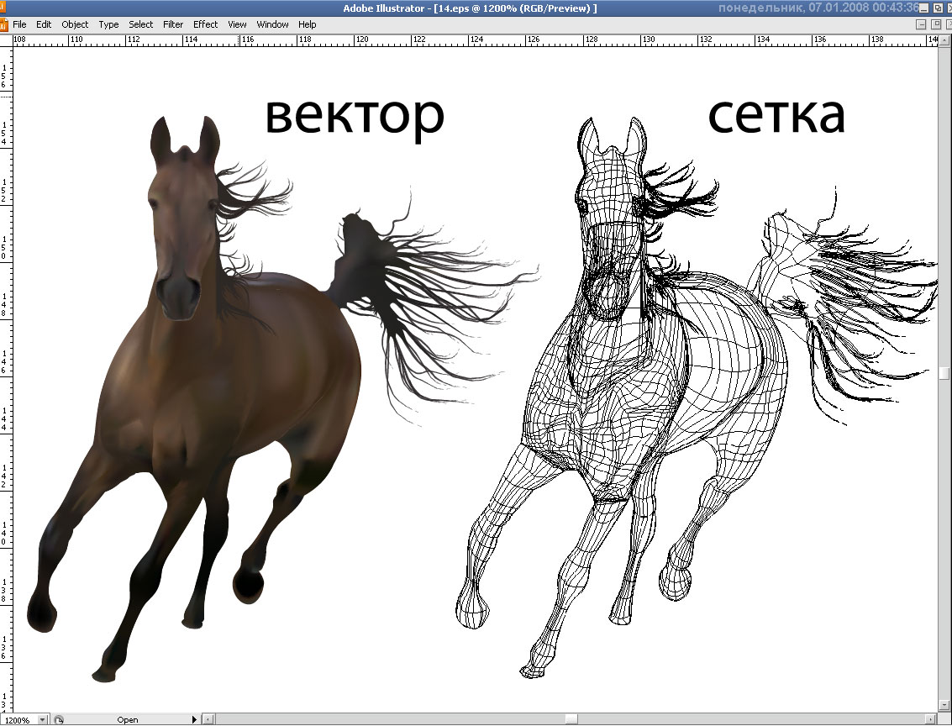Restore down the Adobe Illustrator application window

pyautogui.click(x=938, y=8)
